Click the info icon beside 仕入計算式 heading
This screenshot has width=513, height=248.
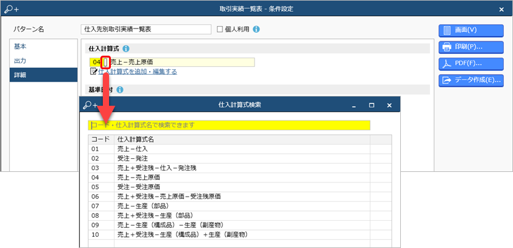(126, 49)
